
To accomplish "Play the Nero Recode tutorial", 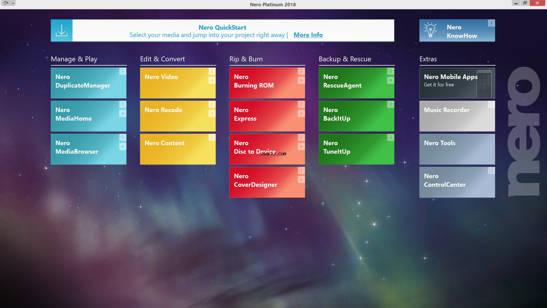I will (x=212, y=114).
